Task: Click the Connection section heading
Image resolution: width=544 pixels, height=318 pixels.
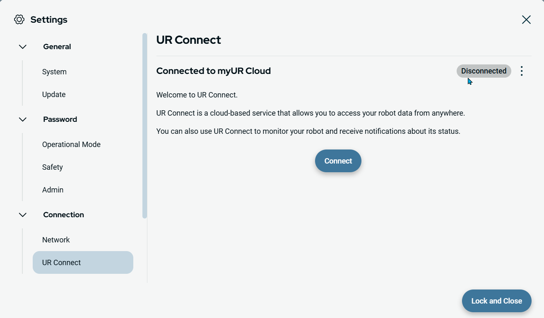Action: [x=63, y=215]
